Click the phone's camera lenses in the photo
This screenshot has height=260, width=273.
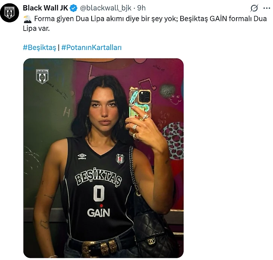144,97
